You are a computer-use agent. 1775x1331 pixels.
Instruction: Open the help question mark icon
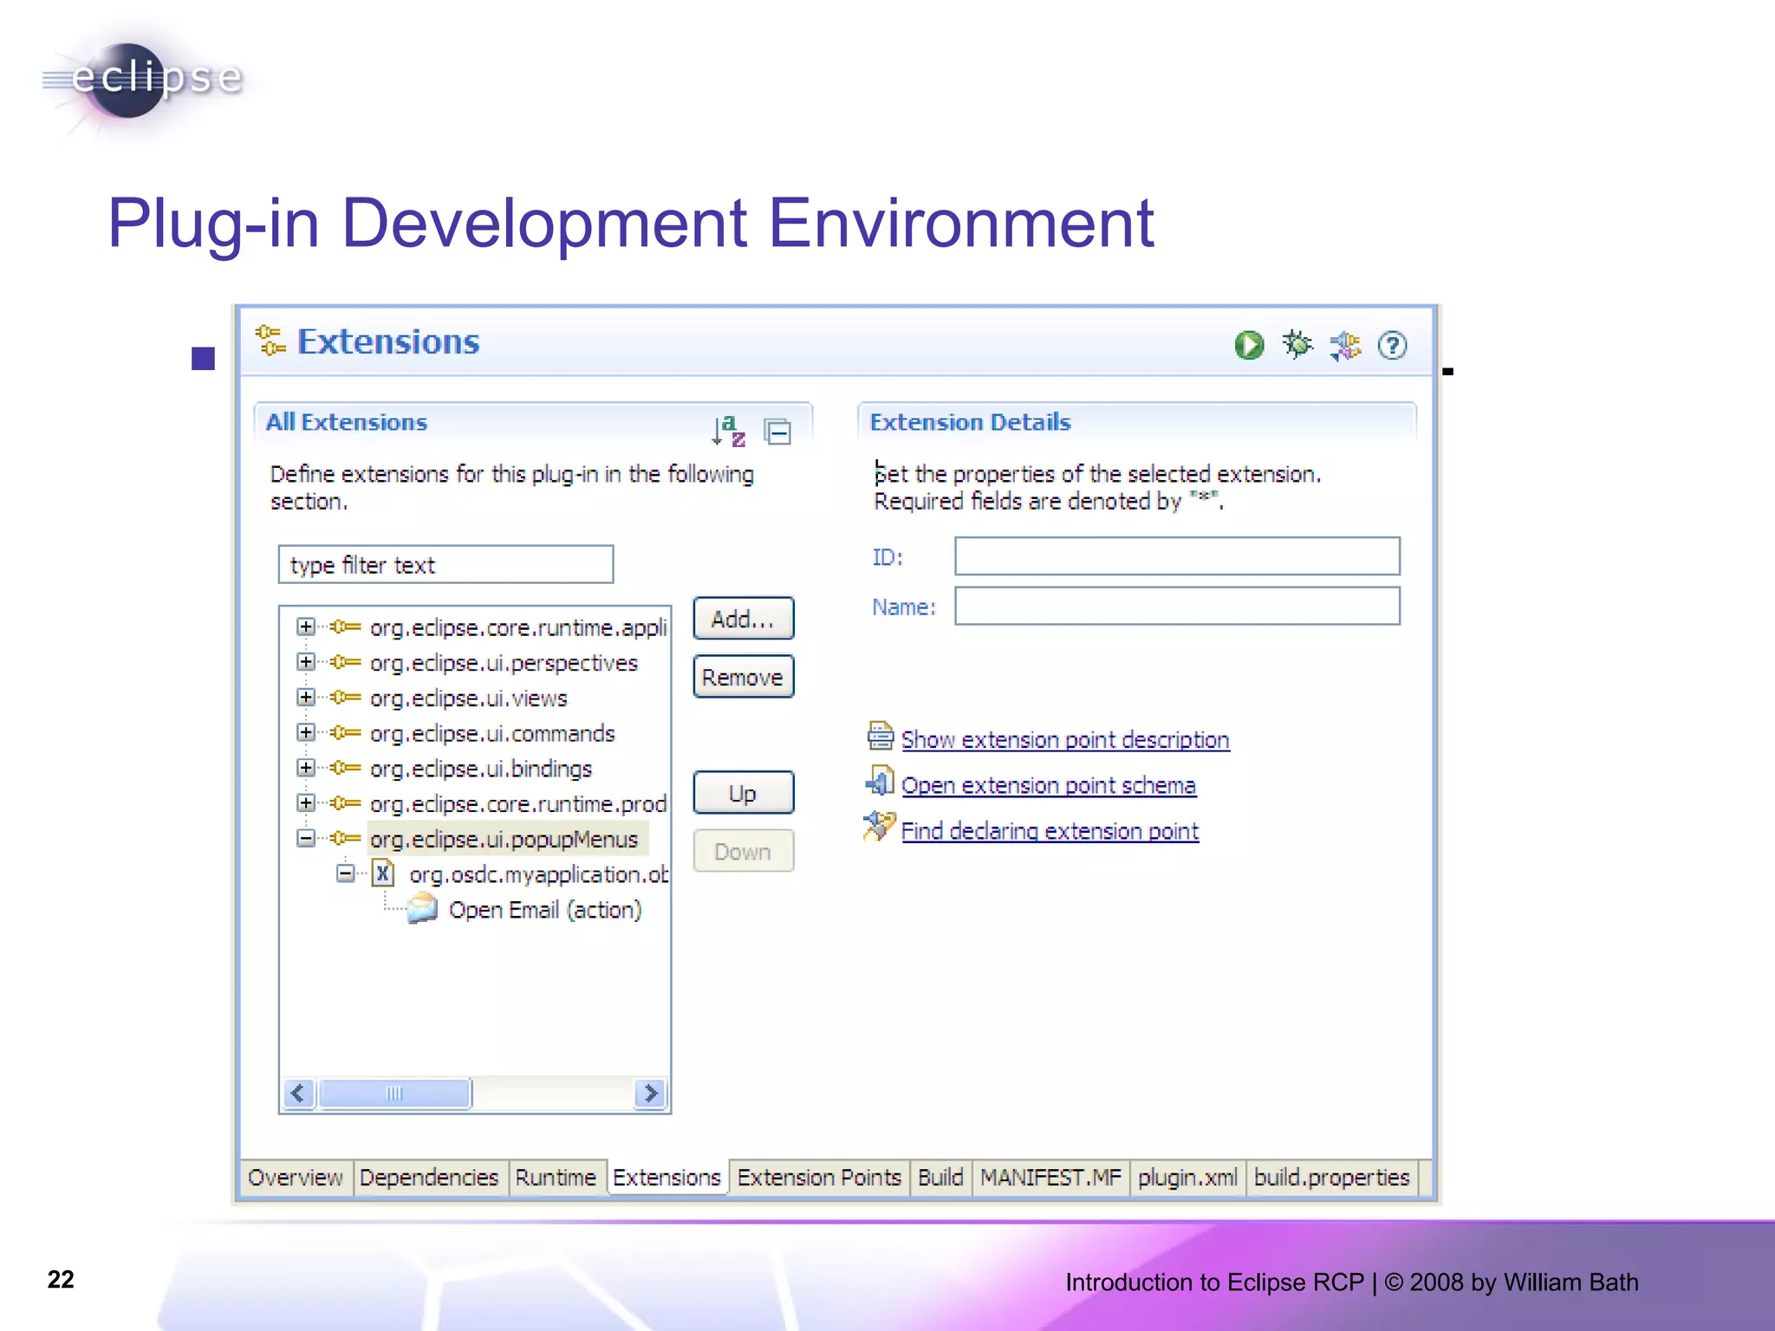point(1393,346)
